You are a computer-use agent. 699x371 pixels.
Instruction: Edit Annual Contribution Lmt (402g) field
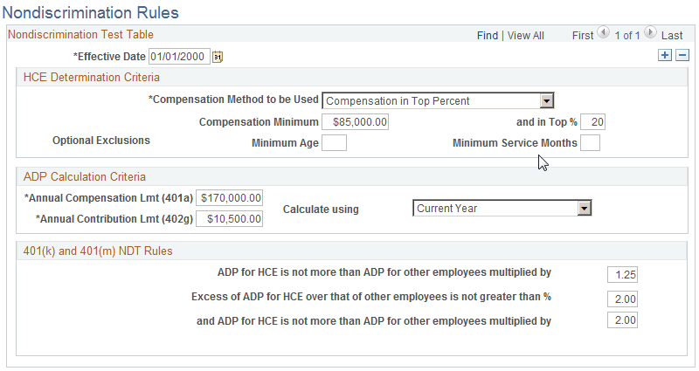click(230, 218)
